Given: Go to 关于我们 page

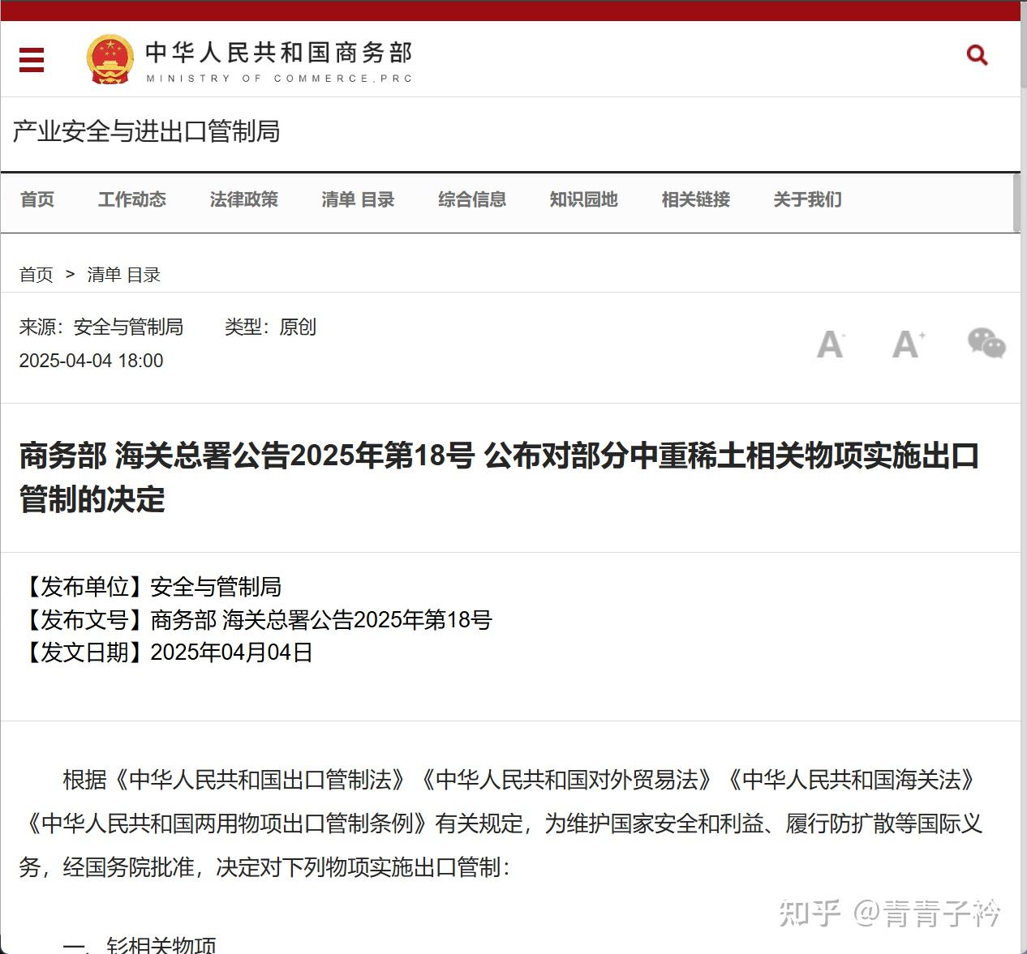Looking at the screenshot, I should point(807,199).
